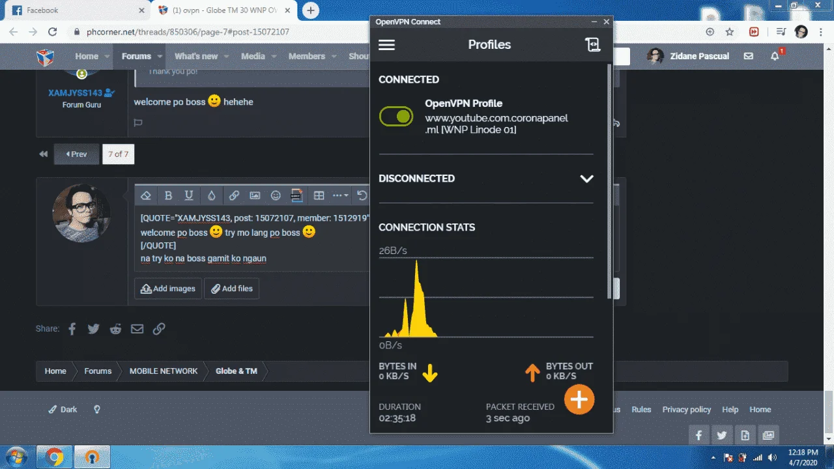Insert a link using the editor link icon

click(234, 195)
